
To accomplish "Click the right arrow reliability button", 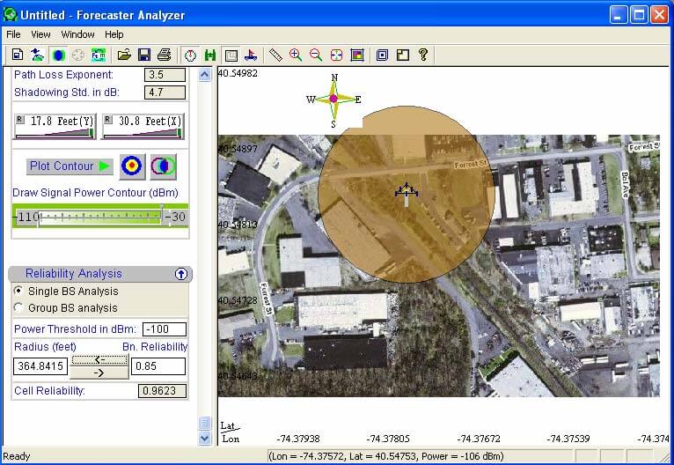I will coord(99,373).
